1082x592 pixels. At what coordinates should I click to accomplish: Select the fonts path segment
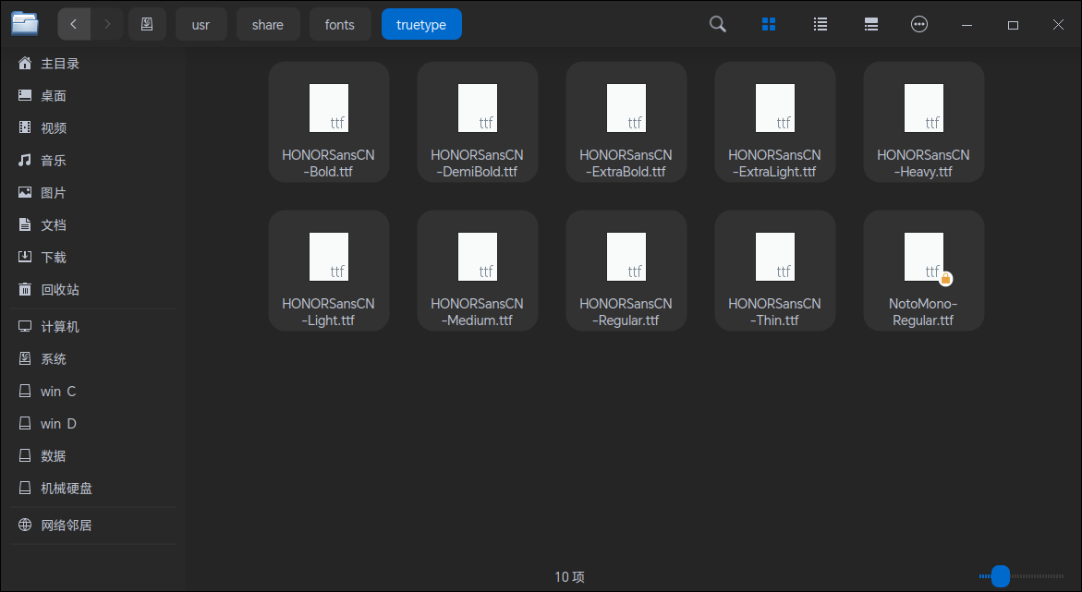340,24
